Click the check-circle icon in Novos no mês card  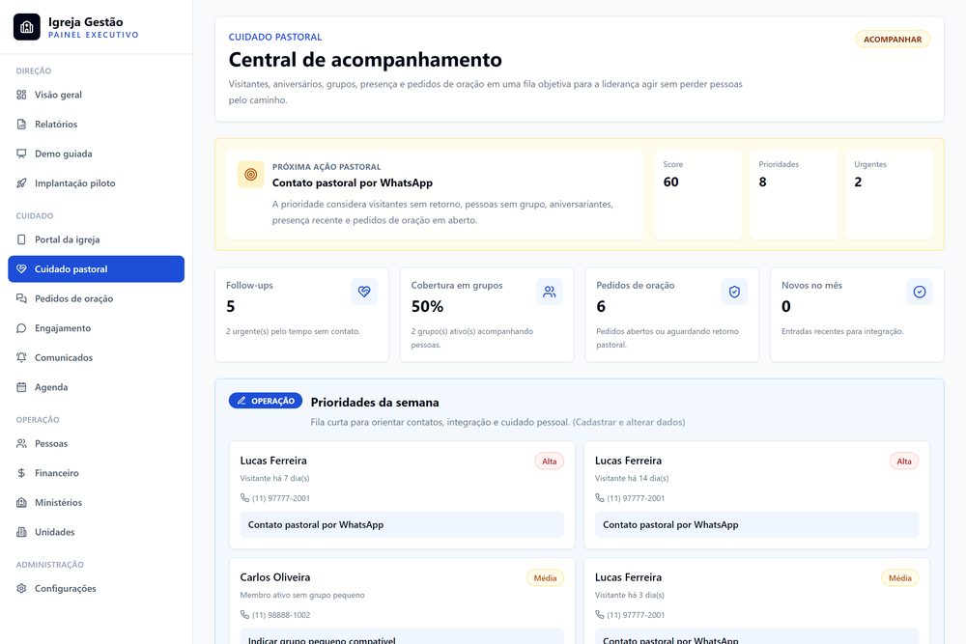click(x=920, y=292)
